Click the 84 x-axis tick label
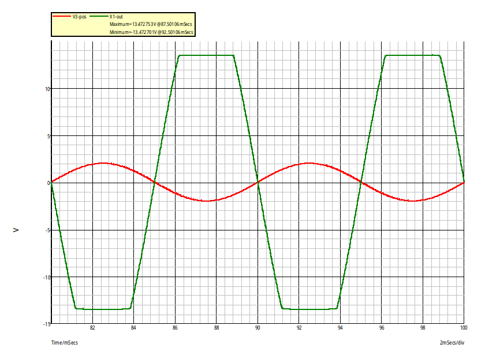The height and width of the screenshot is (363, 485). [133, 328]
